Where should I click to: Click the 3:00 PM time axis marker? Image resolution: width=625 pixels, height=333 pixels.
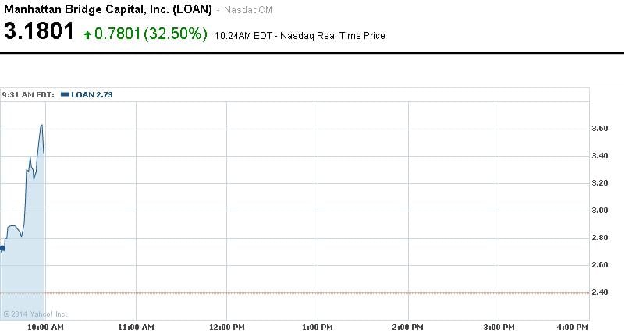(497, 325)
